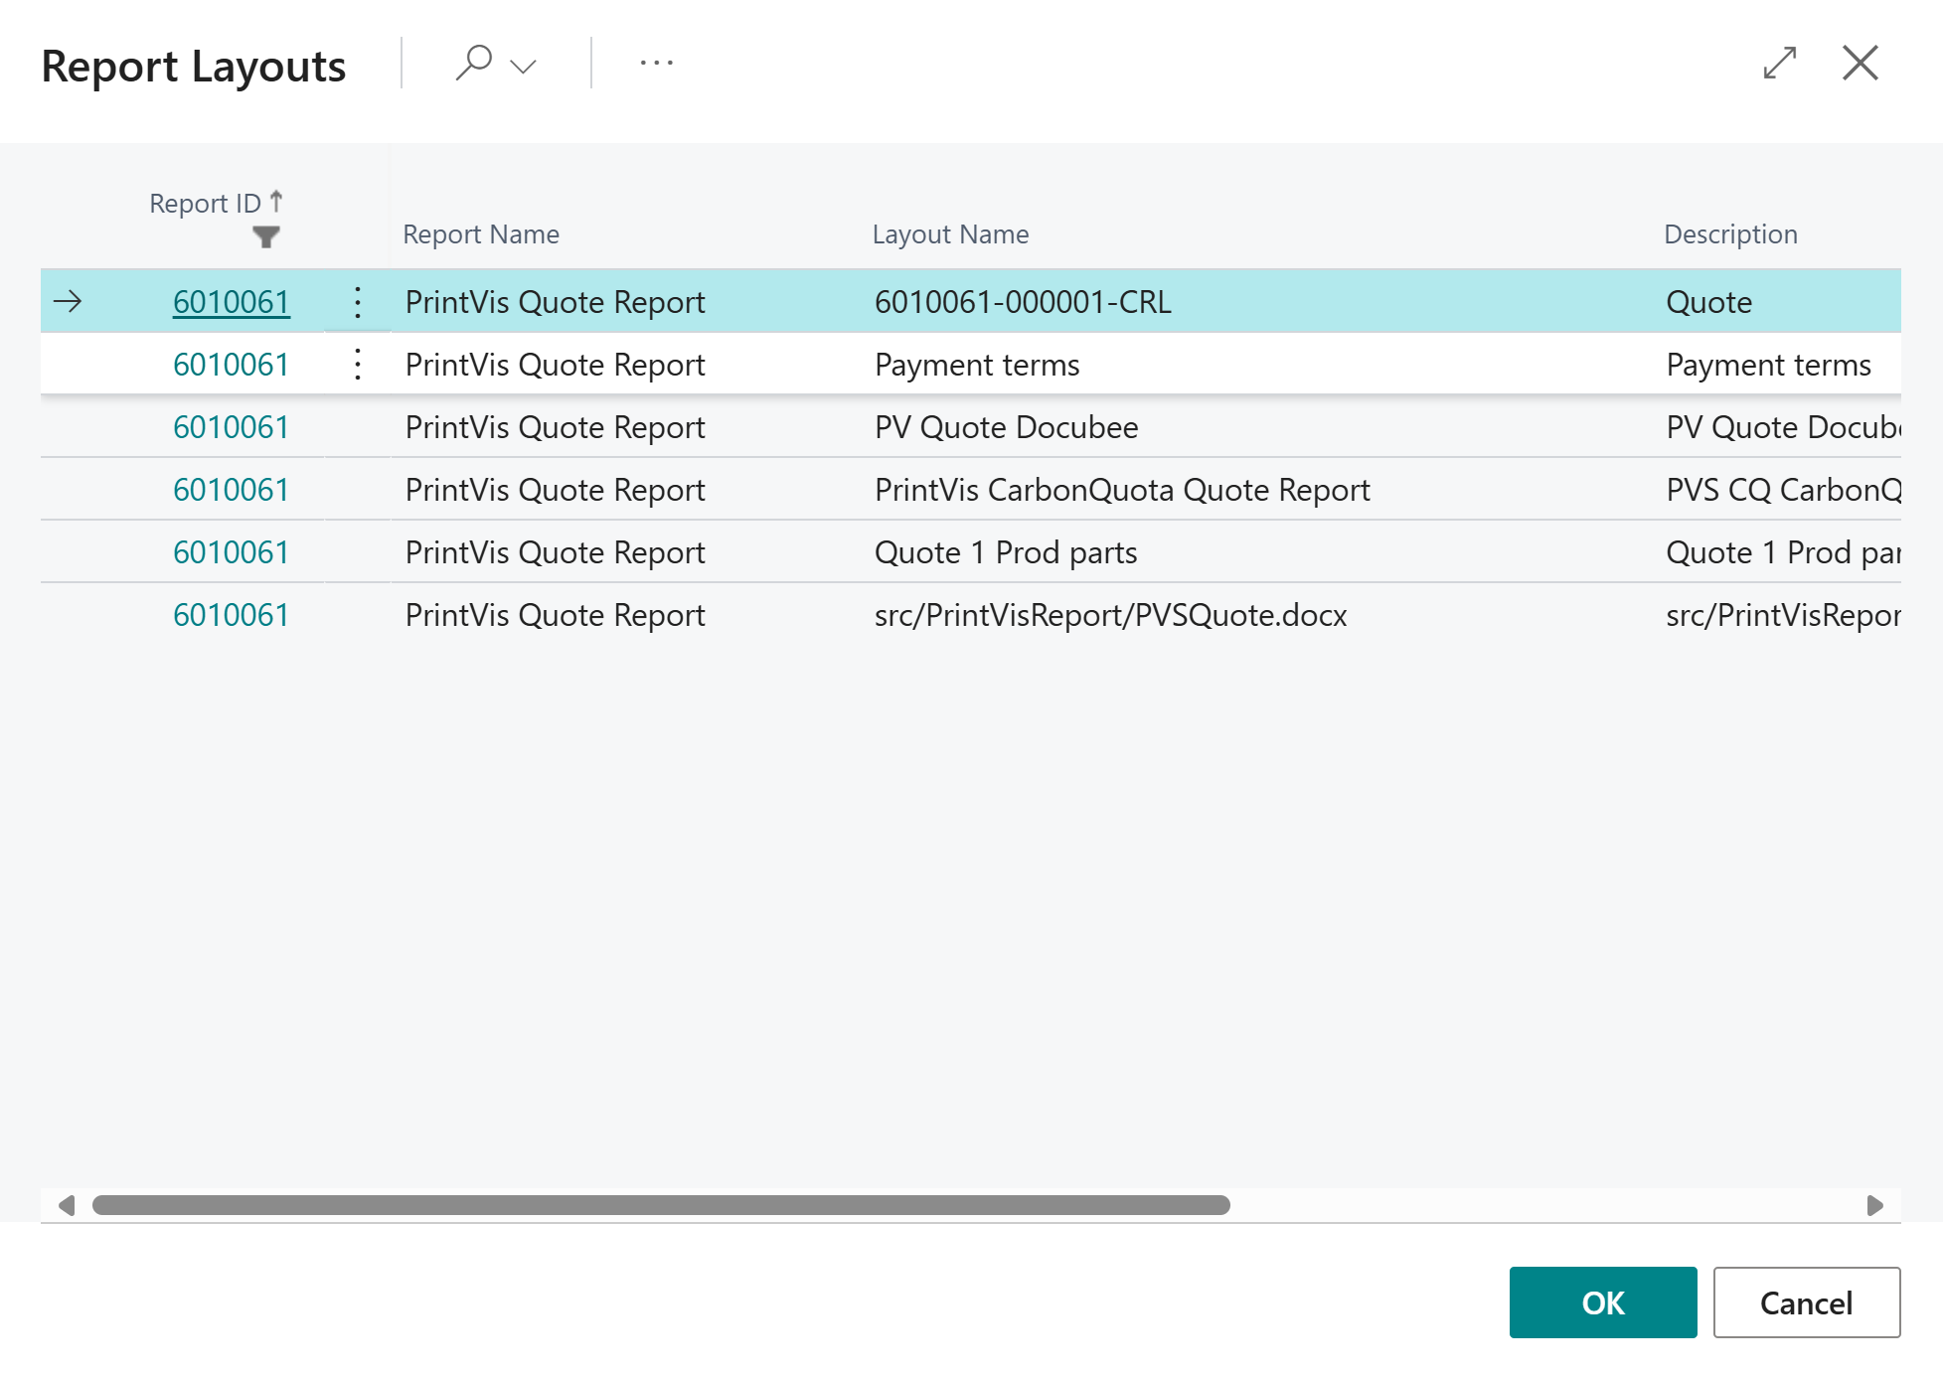
Task: Open row menu for Payment terms layout
Action: point(358,365)
